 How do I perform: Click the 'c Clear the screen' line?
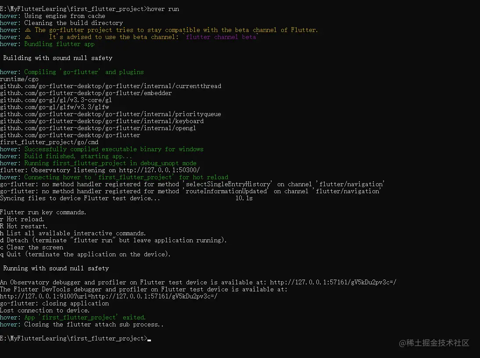pyautogui.click(x=32, y=248)
